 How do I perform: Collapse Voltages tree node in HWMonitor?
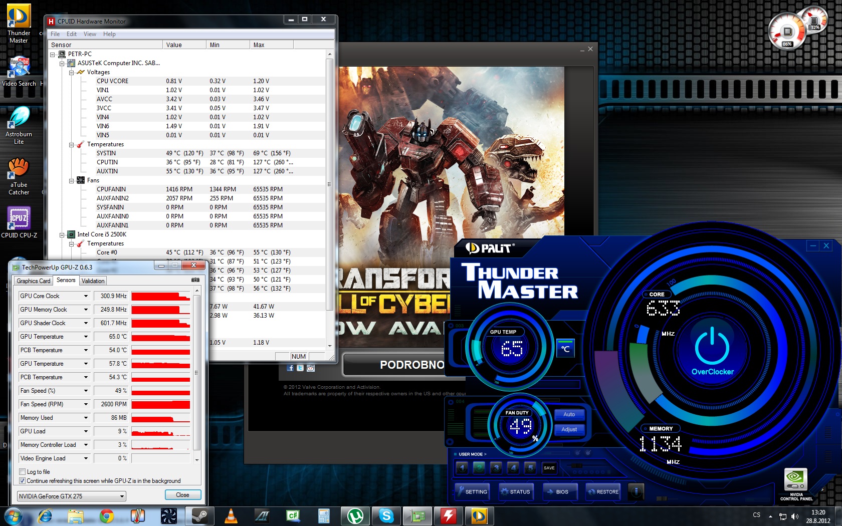click(x=71, y=73)
